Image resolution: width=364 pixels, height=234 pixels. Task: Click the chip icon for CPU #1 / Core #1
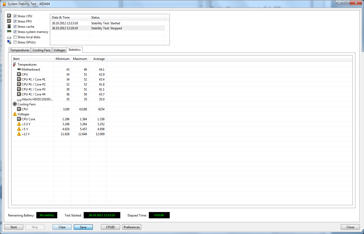[19, 79]
